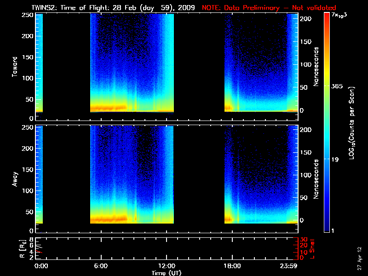This screenshot has height=276, width=368.
Task: Click the '27 Apr 12' date stamp
Action: pos(359,259)
